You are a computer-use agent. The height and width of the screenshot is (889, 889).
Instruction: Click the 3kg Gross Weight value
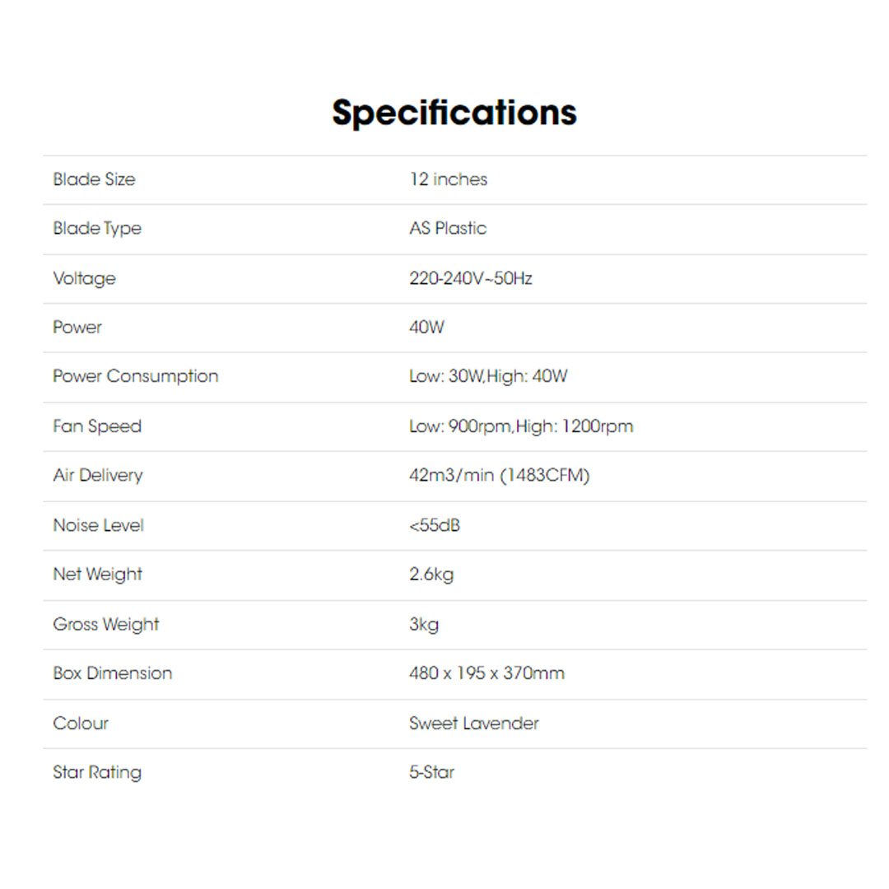(x=424, y=624)
